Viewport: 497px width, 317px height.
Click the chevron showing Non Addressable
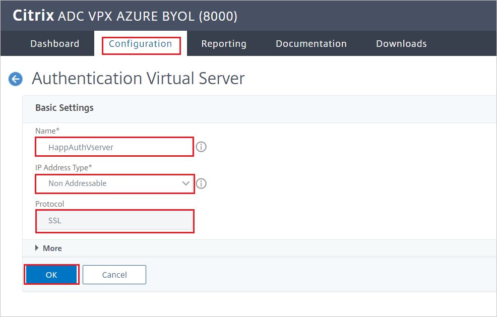[x=186, y=183]
